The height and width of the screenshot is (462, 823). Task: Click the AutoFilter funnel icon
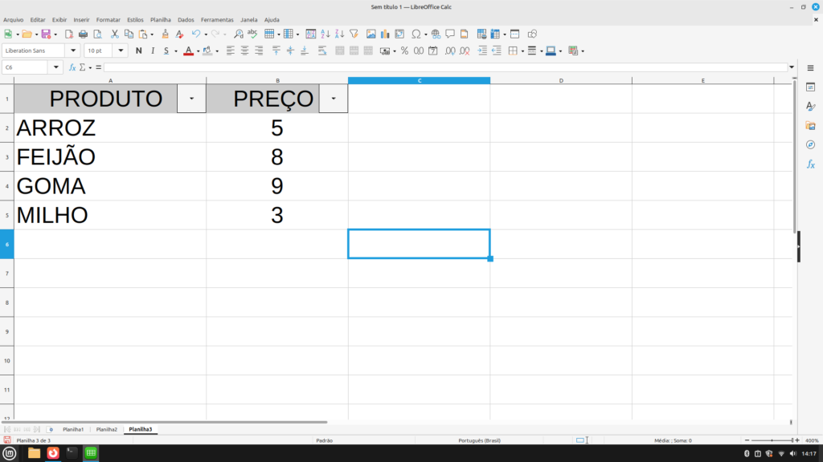point(354,34)
